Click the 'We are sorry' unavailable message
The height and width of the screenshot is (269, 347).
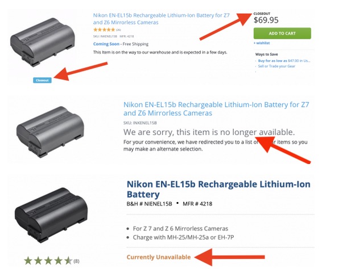[x=209, y=132]
